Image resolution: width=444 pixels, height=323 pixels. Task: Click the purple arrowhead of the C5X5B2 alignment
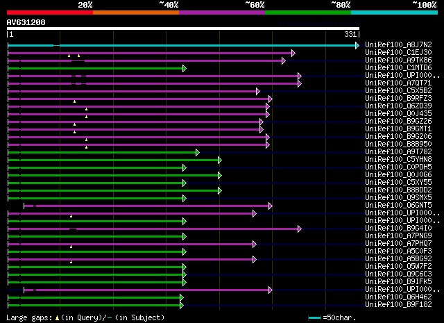point(257,91)
